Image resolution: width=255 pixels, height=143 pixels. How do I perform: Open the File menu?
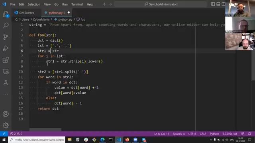[x=12, y=4]
